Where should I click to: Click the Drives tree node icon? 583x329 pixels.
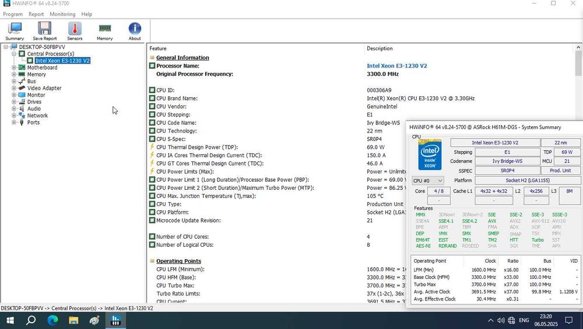[x=22, y=102]
